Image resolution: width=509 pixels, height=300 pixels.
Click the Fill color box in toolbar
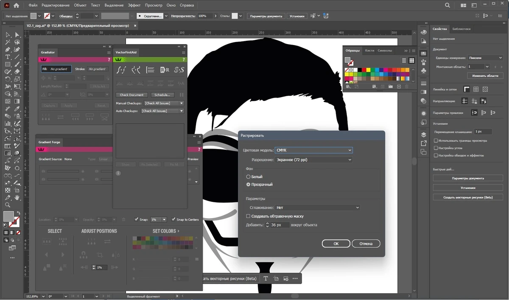click(x=8, y=216)
